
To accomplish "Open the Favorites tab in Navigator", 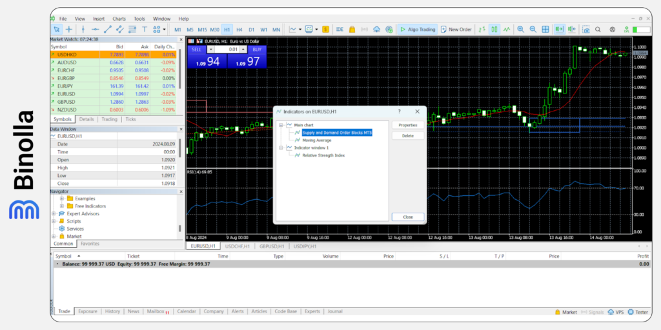I will point(90,244).
